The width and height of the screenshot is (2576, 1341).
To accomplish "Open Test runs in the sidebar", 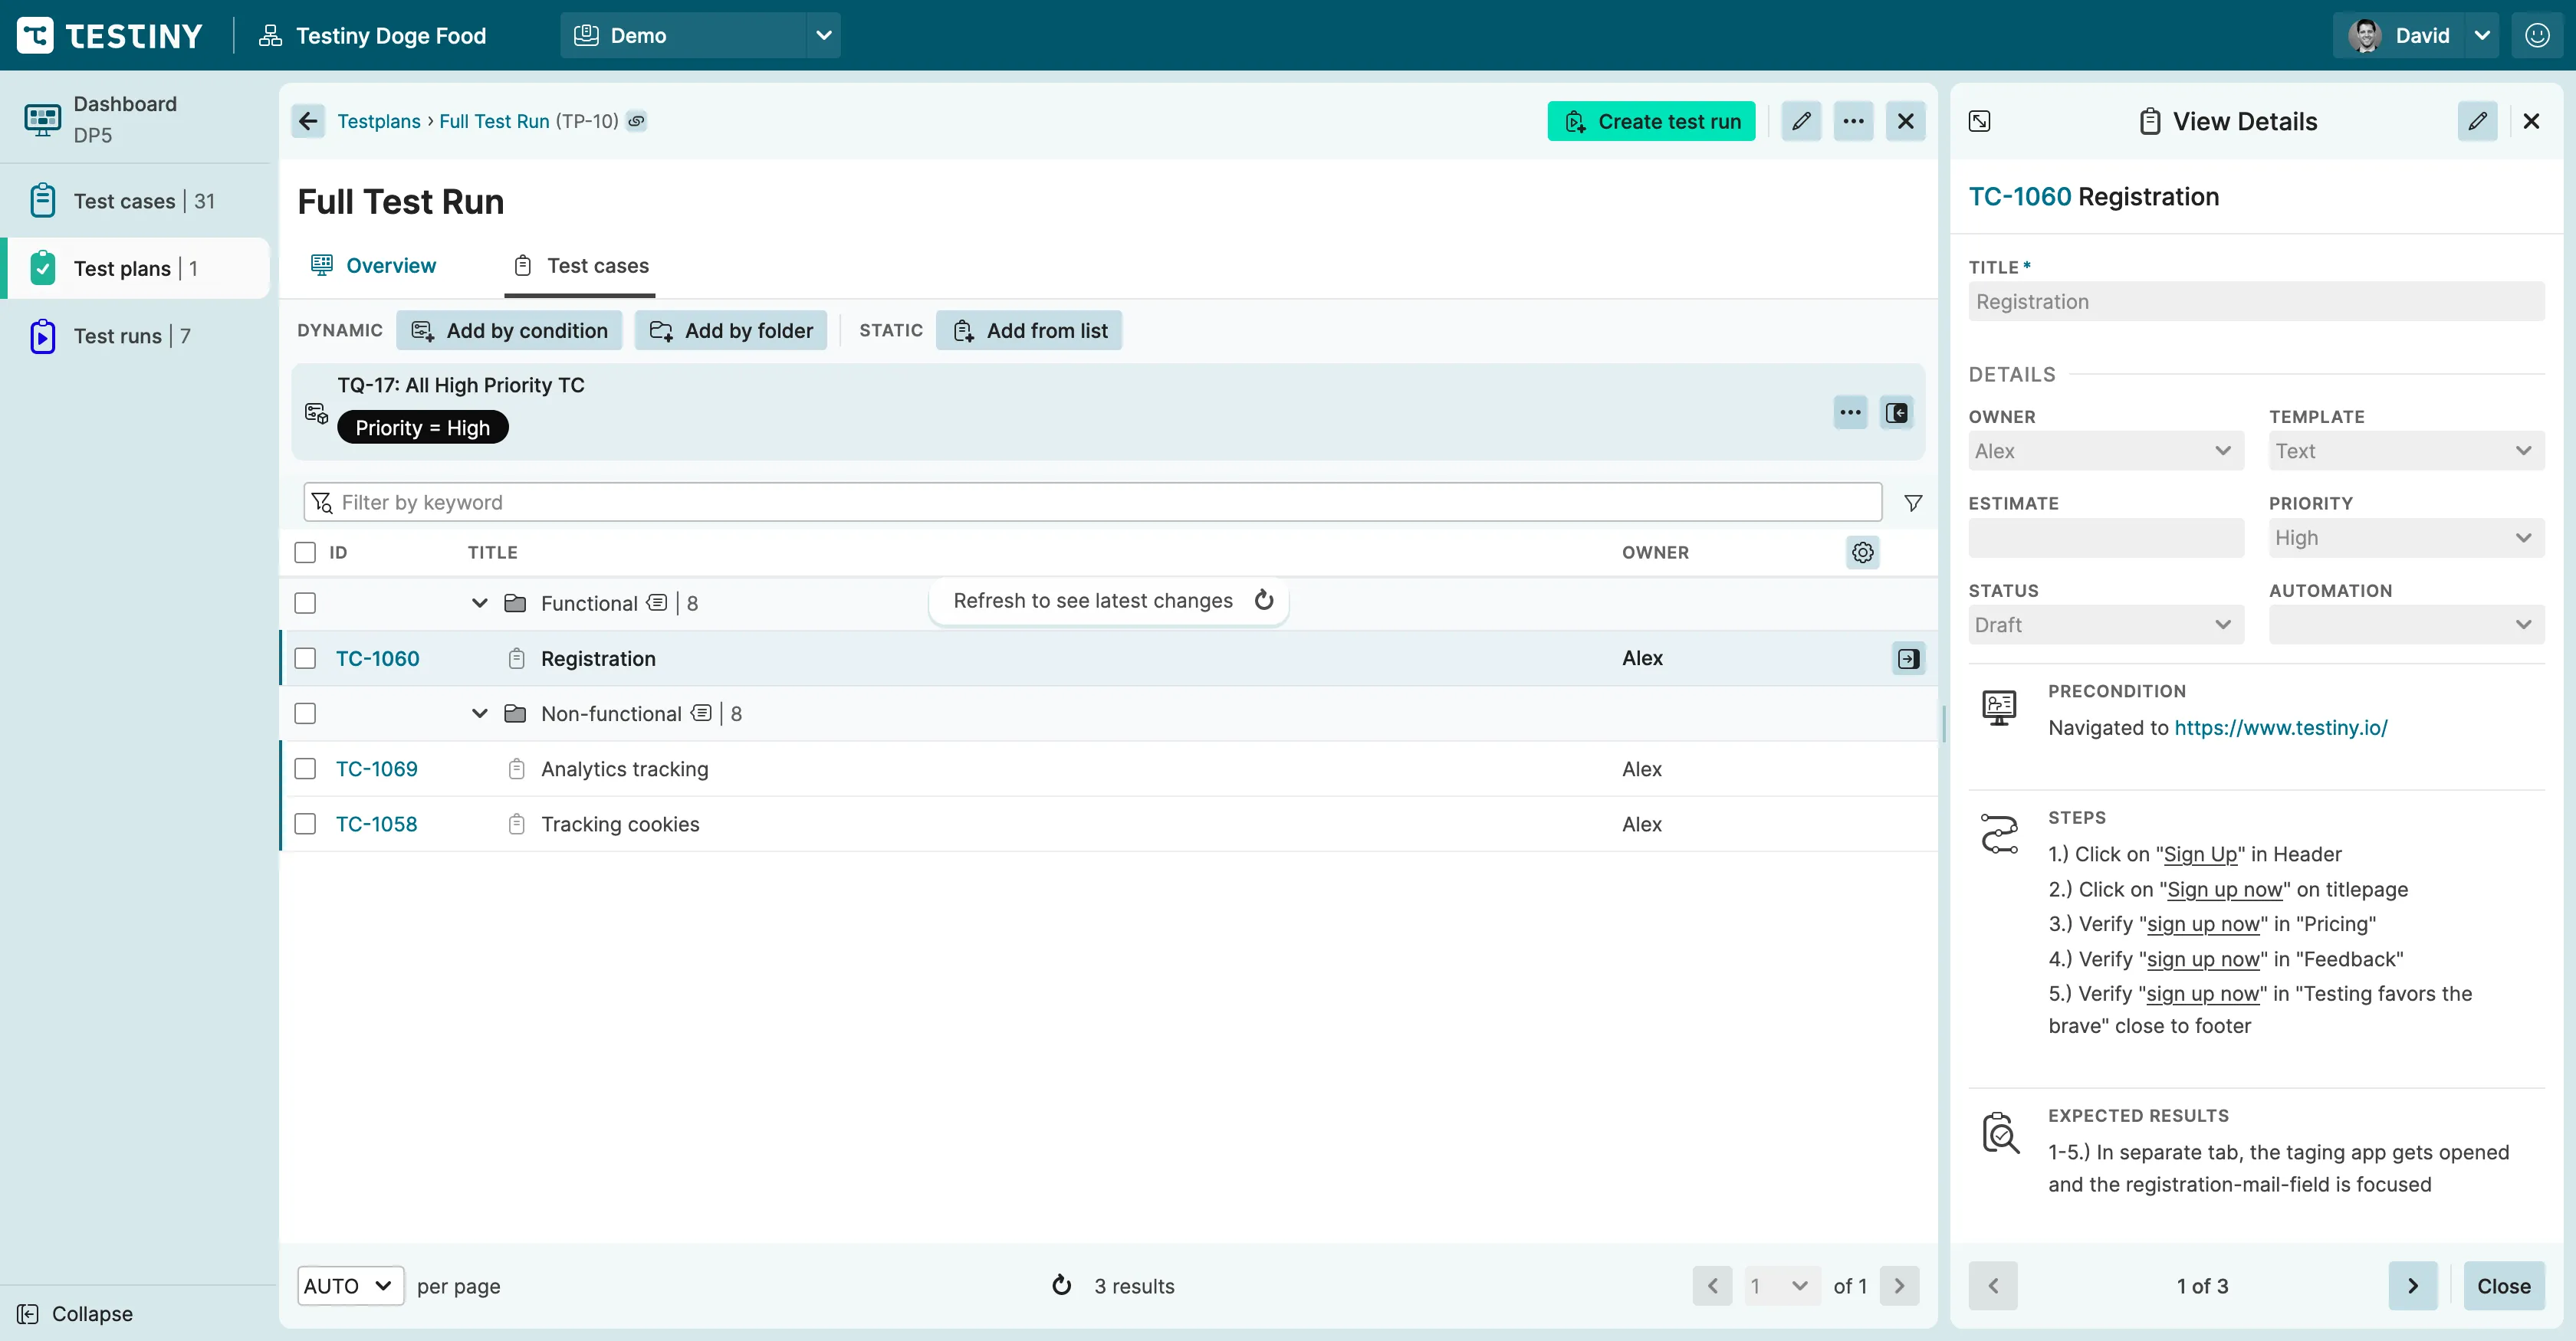I will click(118, 336).
